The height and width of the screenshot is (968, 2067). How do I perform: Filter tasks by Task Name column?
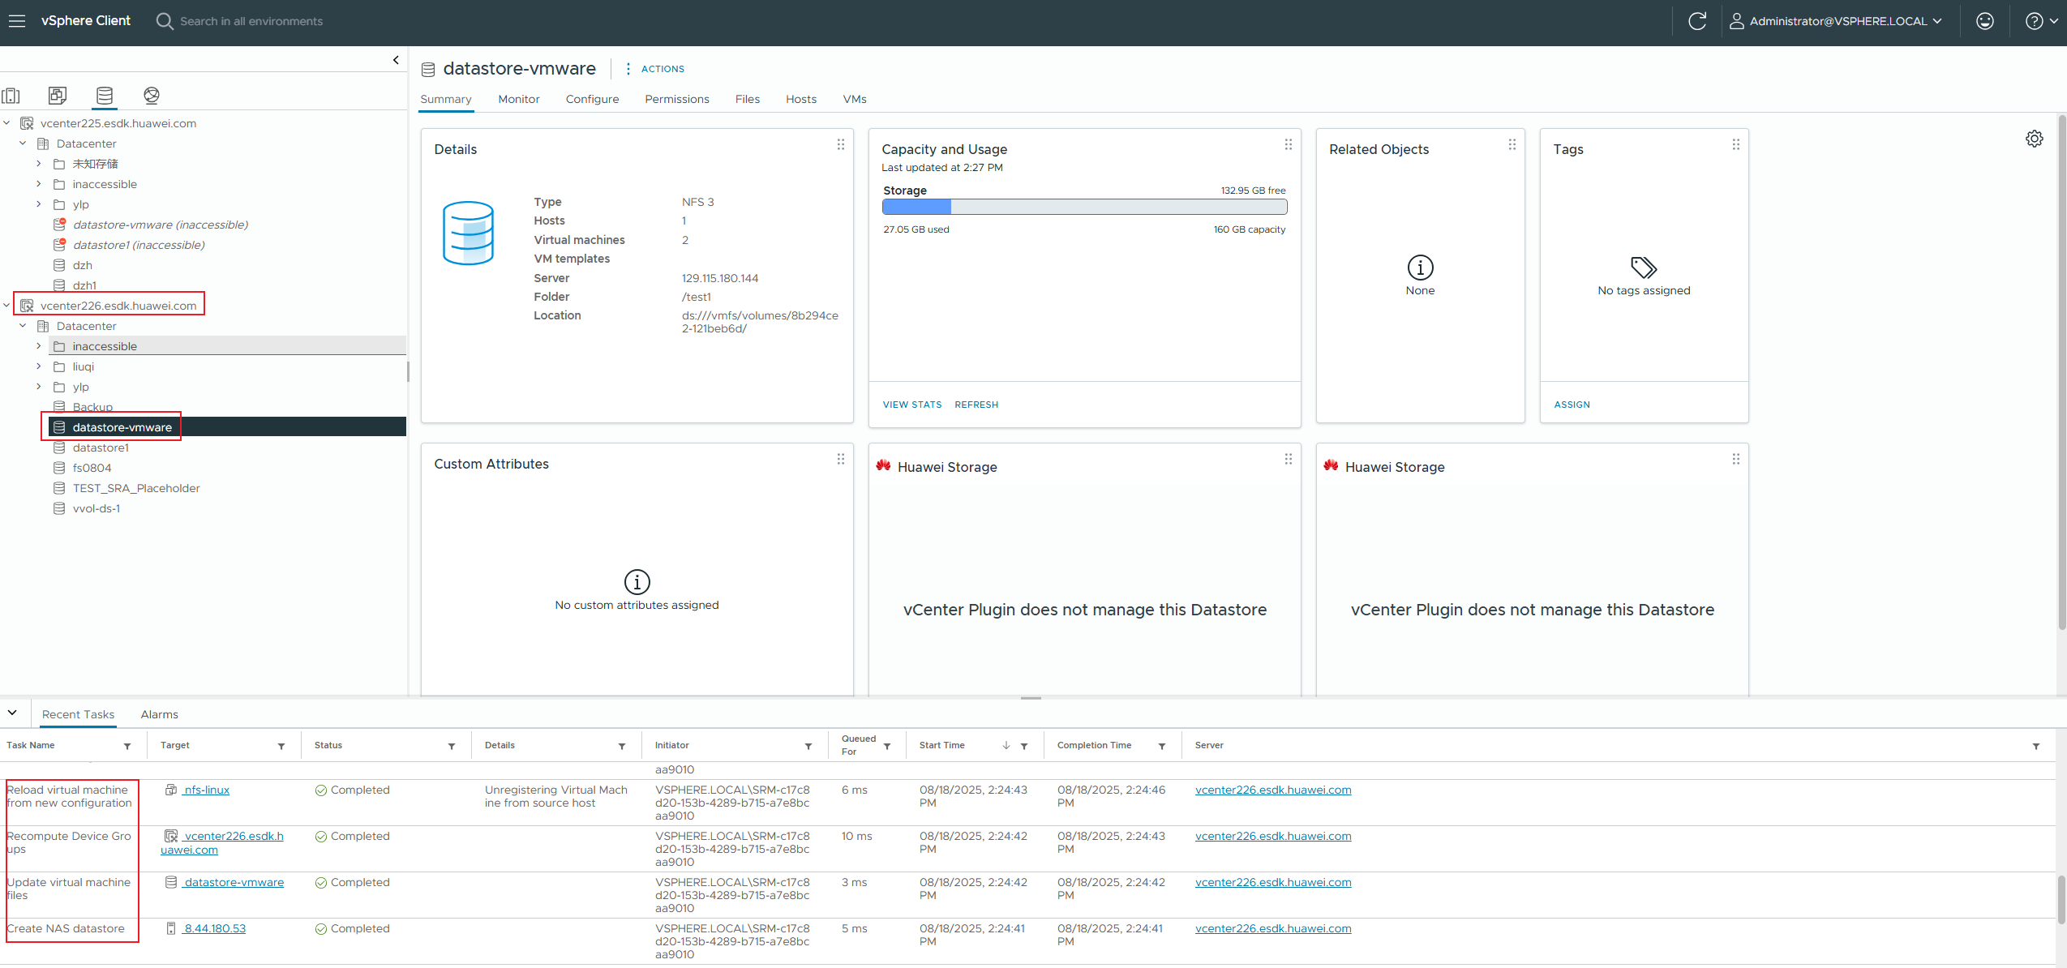pyautogui.click(x=127, y=746)
